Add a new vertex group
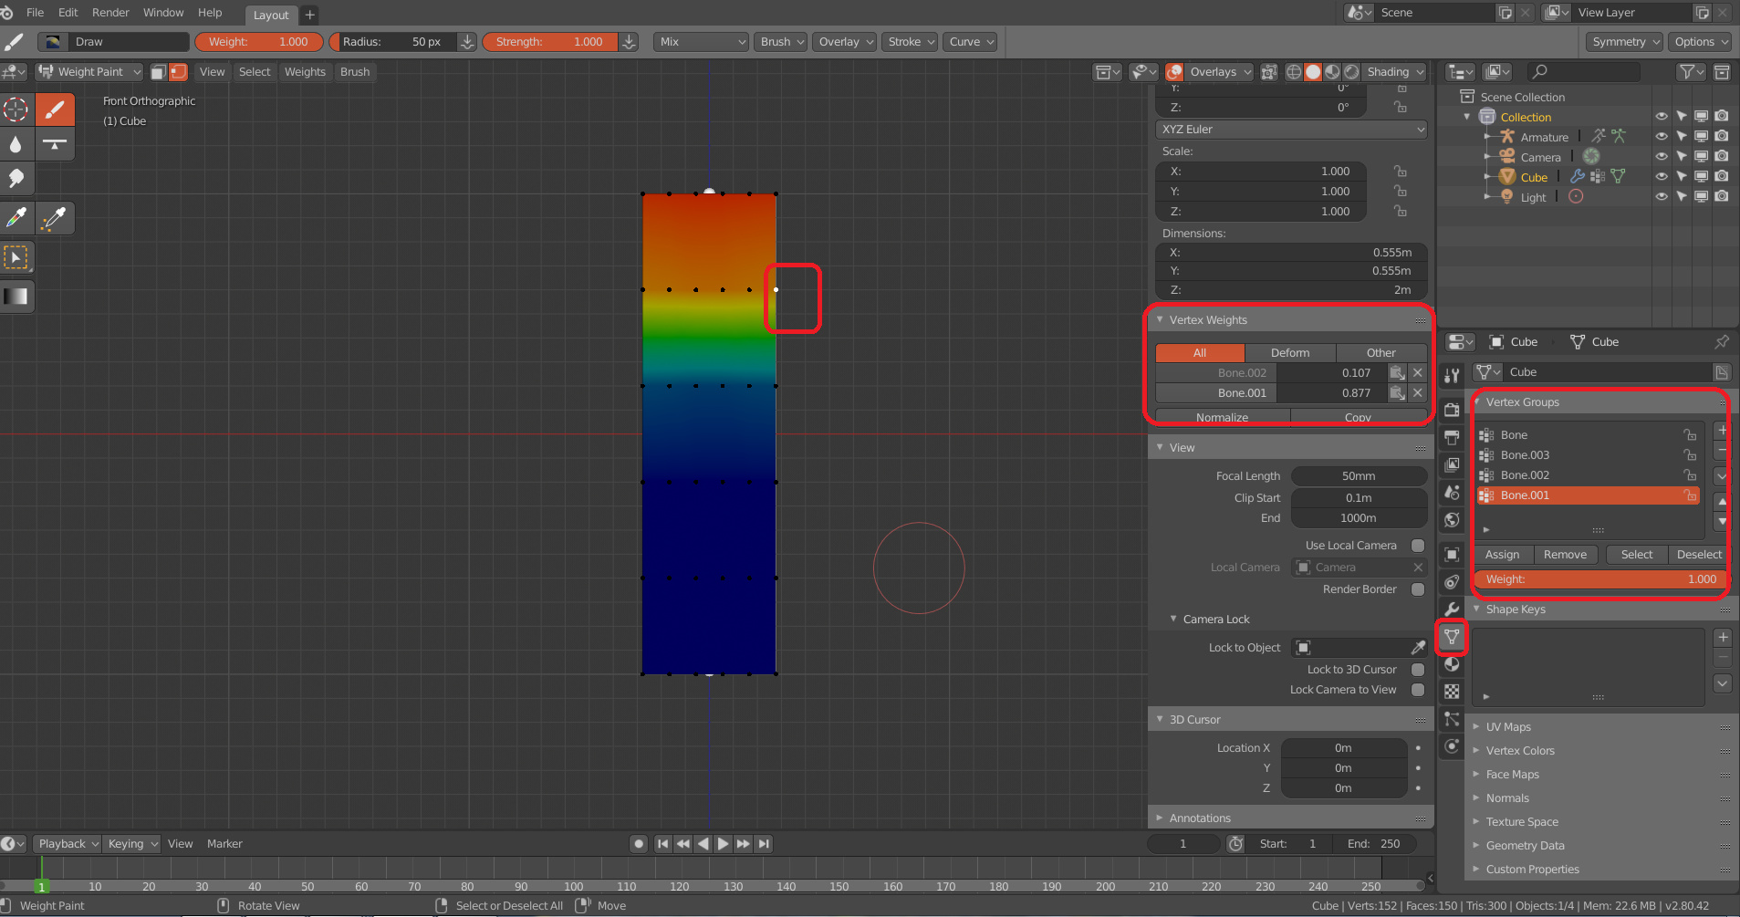The width and height of the screenshot is (1740, 917). point(1722,431)
